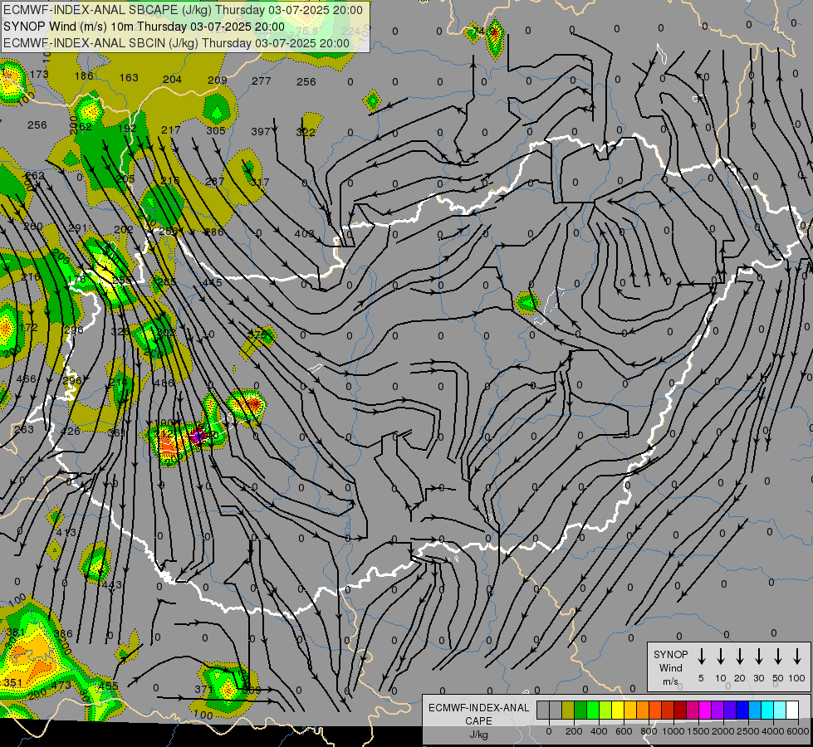Click the ECMWF-INDEX-ANAL CAPE legend label

[x=478, y=714]
